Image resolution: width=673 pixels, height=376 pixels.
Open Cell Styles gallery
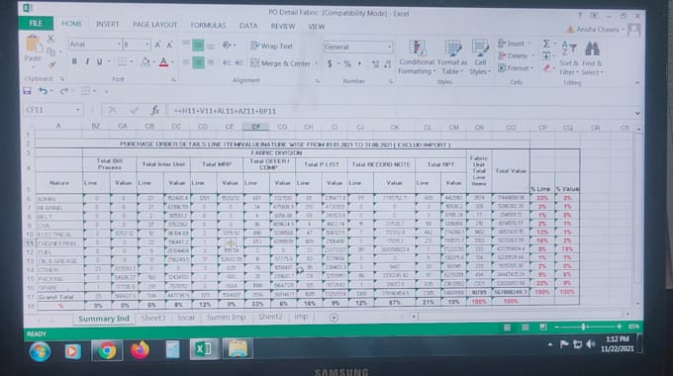click(x=480, y=57)
